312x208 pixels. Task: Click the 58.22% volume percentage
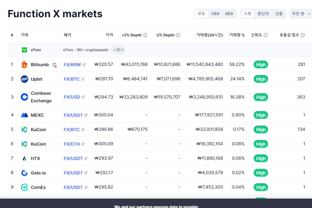tap(237, 65)
